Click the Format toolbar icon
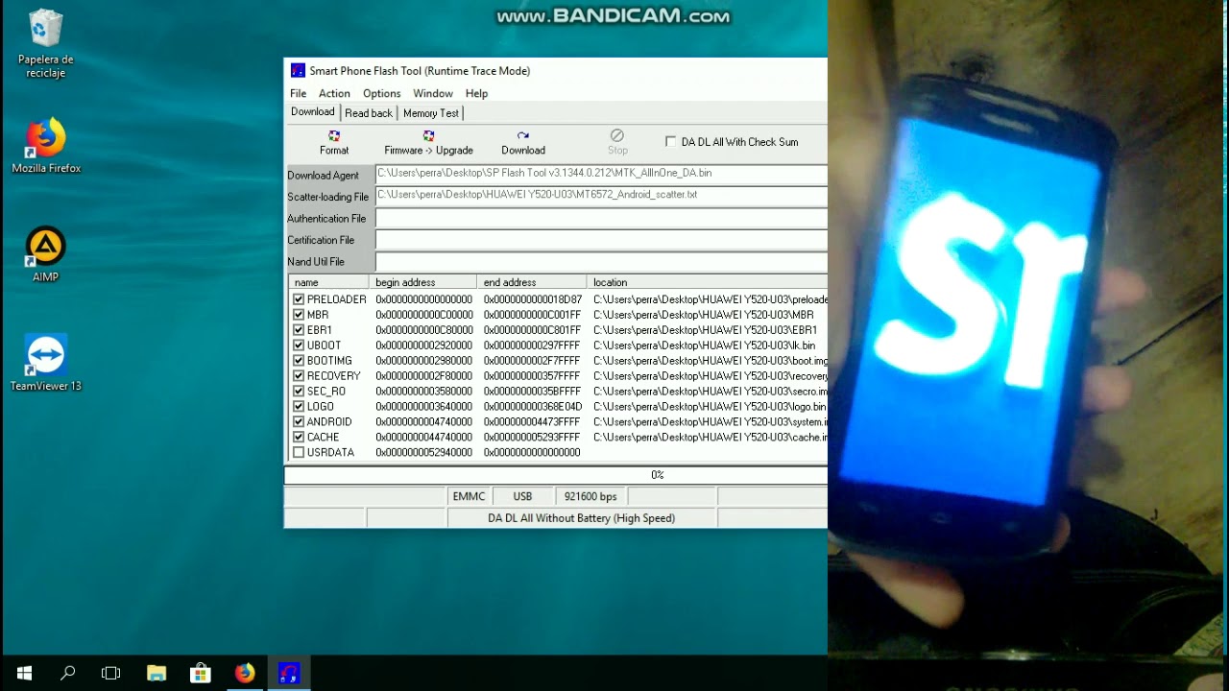This screenshot has height=691, width=1229. [x=334, y=143]
